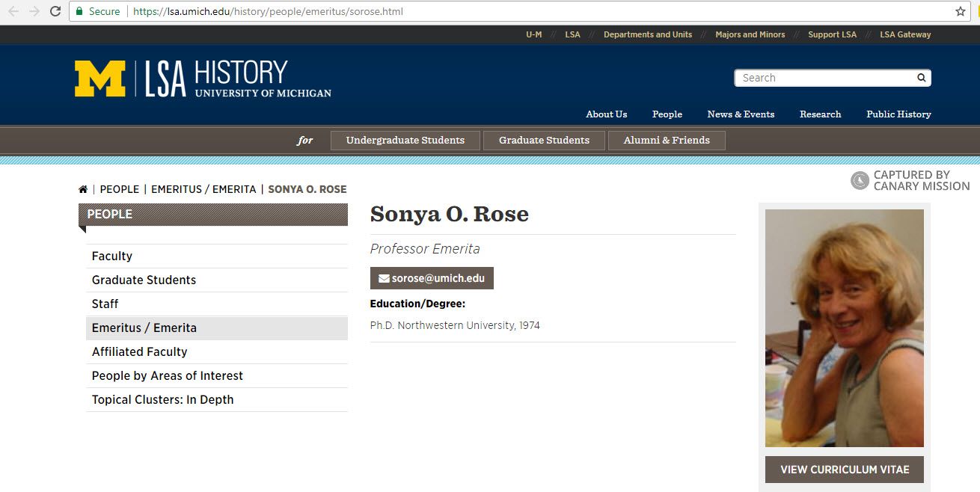Email sorose@umich.edu button
This screenshot has height=492, width=980.
[x=432, y=278]
